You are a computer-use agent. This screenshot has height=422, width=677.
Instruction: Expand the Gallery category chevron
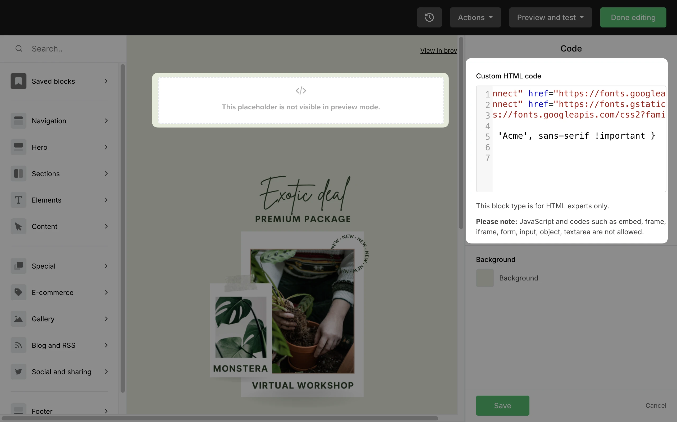106,319
